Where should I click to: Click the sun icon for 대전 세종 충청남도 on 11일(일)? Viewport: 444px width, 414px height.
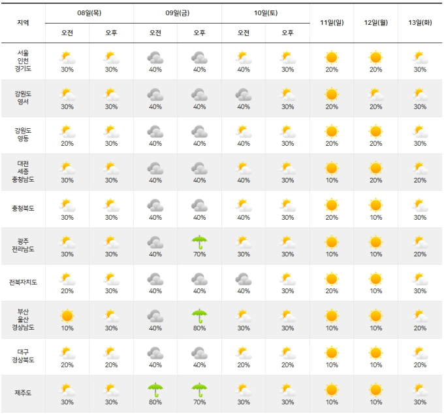pyautogui.click(x=332, y=168)
